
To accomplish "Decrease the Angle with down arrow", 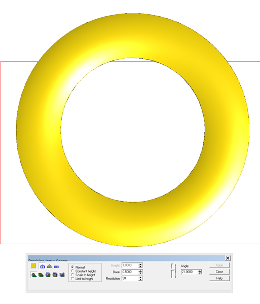I will point(200,273).
